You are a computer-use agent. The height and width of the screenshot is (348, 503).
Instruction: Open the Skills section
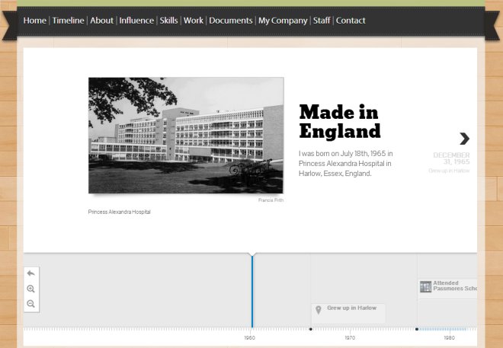click(x=168, y=21)
